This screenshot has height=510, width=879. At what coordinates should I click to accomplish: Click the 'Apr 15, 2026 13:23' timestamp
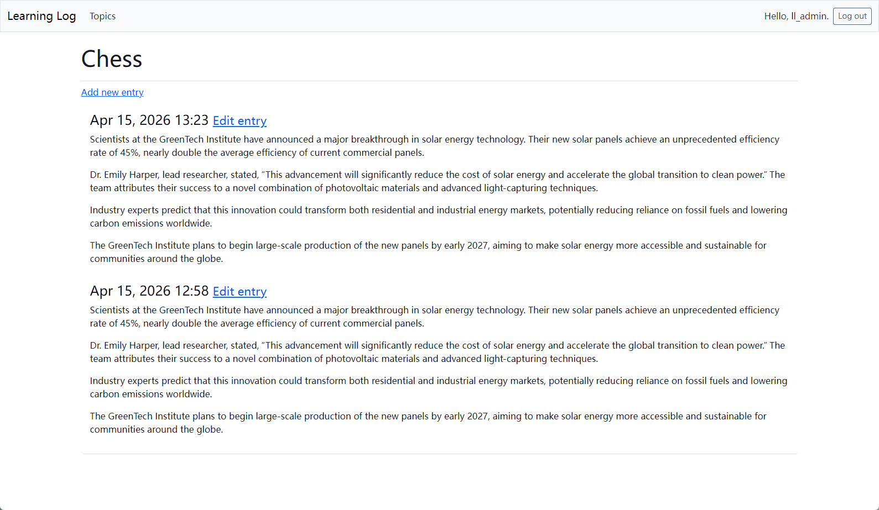(149, 120)
